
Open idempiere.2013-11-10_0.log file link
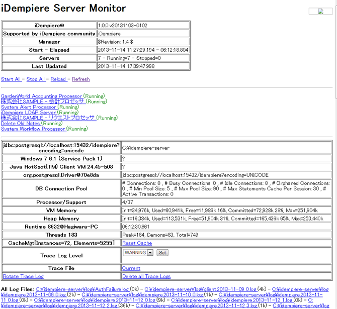click(x=142, y=294)
